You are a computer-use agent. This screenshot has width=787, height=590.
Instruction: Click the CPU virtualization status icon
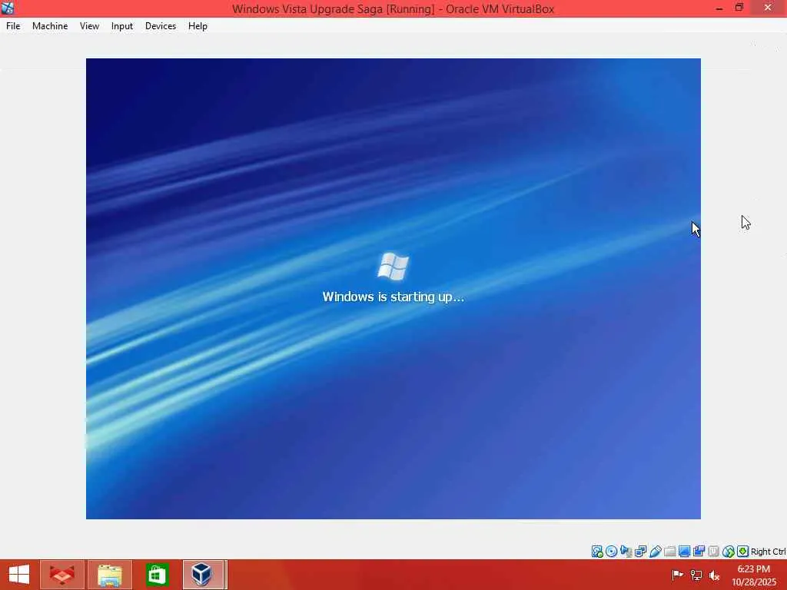tap(713, 552)
